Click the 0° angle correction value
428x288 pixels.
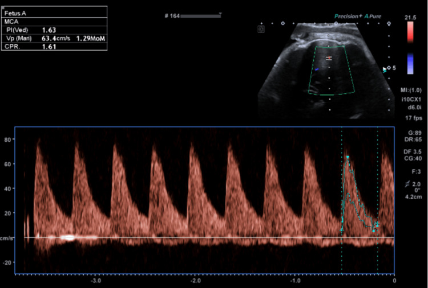pos(417,190)
